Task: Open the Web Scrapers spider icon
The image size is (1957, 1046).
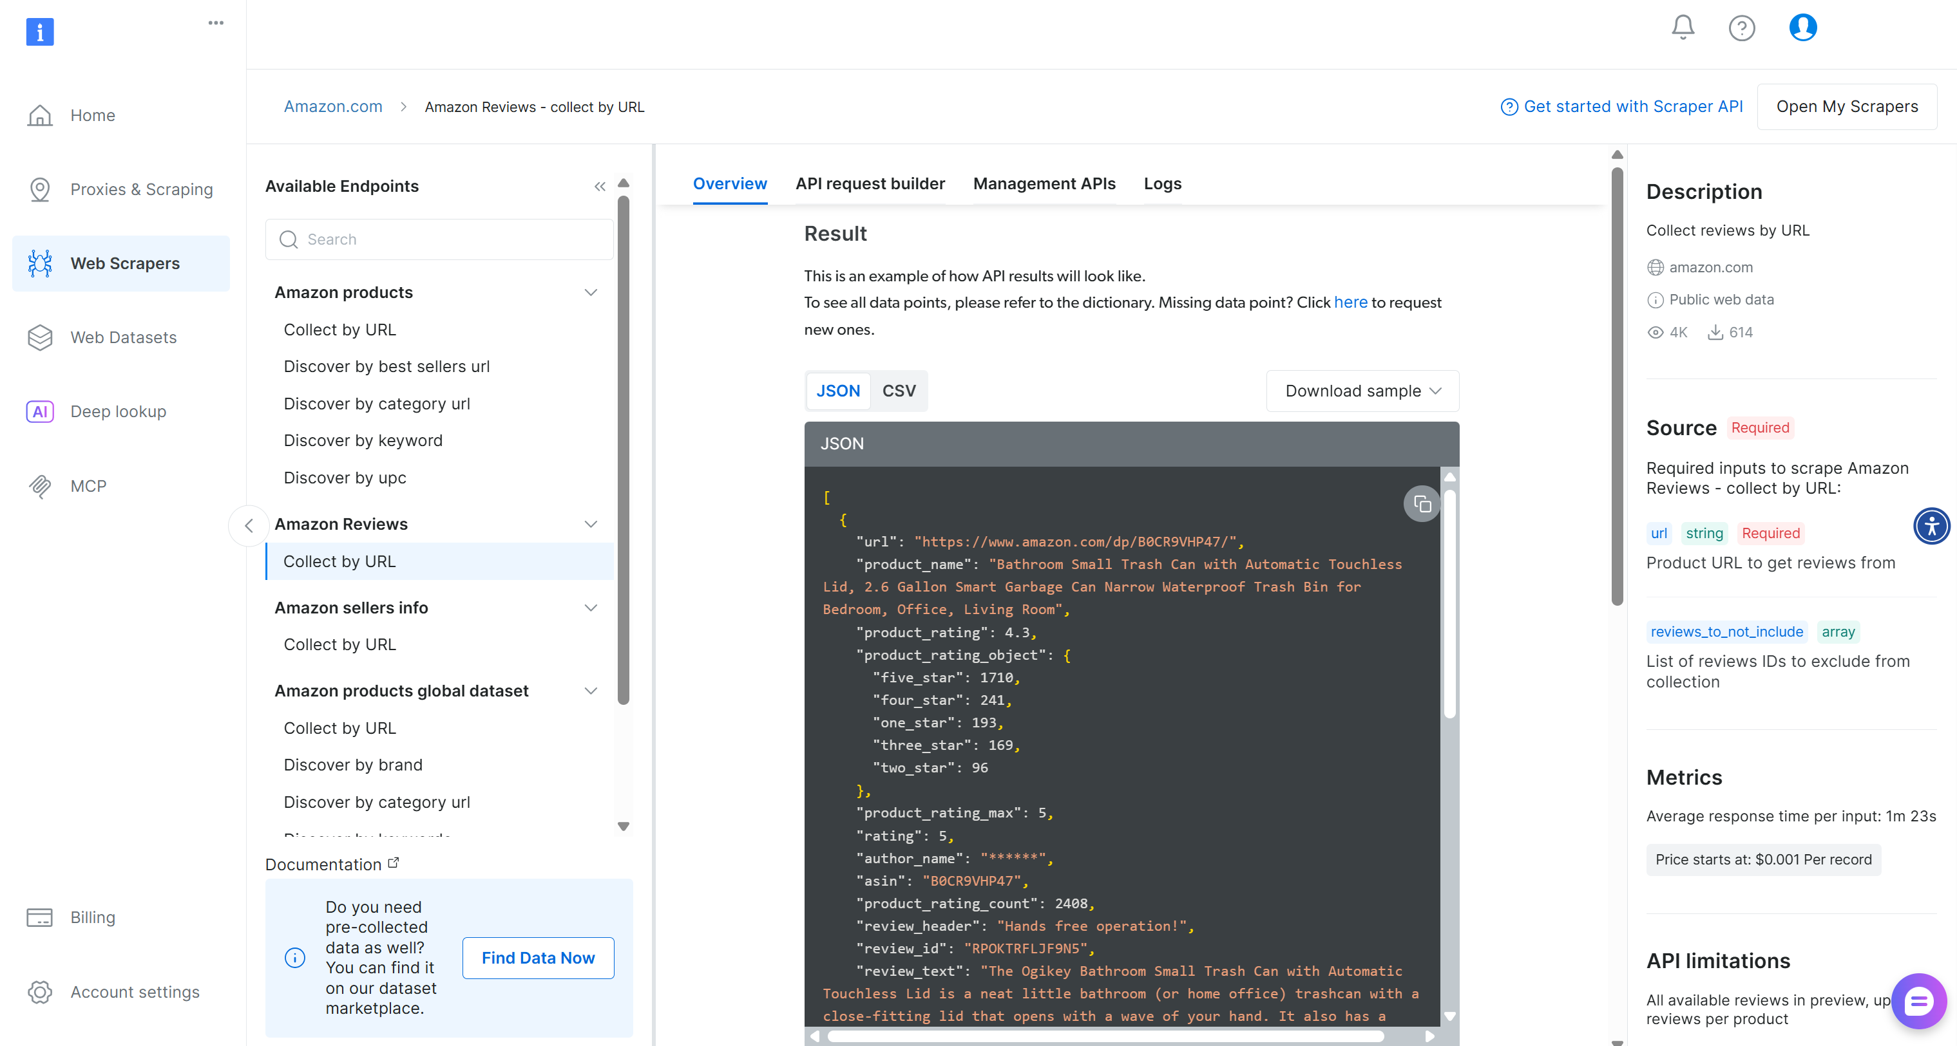Action: (x=39, y=263)
